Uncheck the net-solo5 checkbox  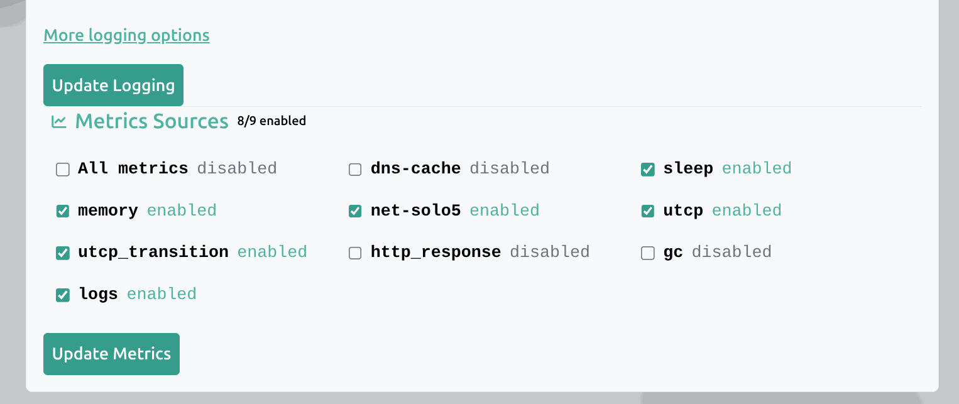[x=355, y=211]
